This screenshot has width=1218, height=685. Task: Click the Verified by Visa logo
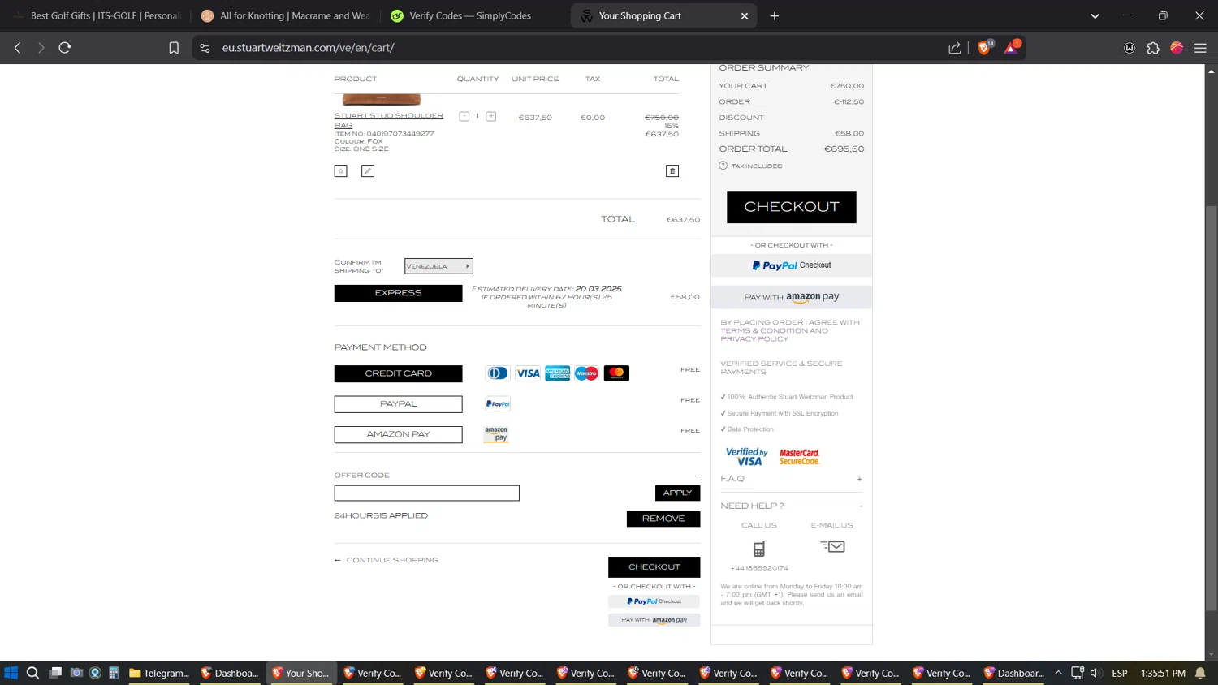pyautogui.click(x=746, y=457)
